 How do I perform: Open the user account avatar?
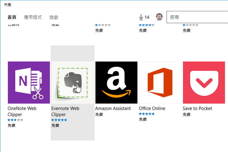pyautogui.click(x=159, y=17)
